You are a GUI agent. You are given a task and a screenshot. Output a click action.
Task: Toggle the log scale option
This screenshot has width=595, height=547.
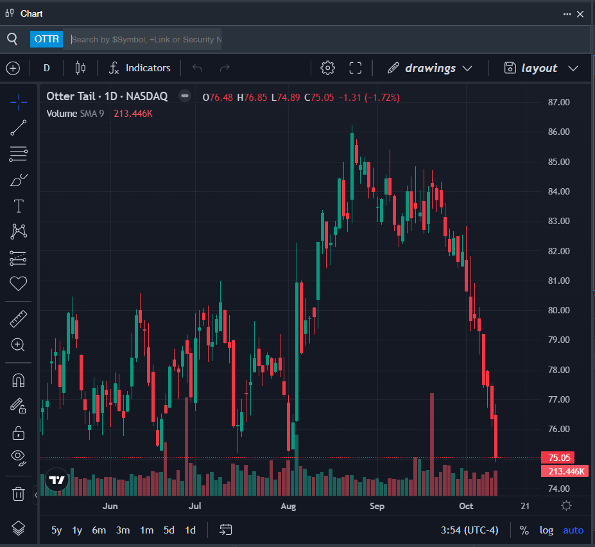(546, 530)
